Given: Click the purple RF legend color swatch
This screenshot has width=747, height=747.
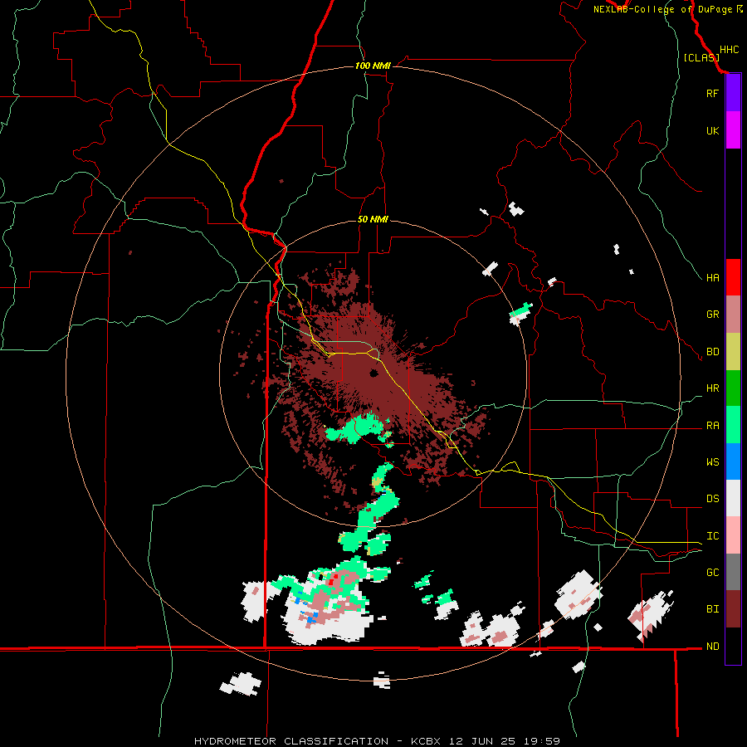Looking at the screenshot, I should (x=733, y=93).
